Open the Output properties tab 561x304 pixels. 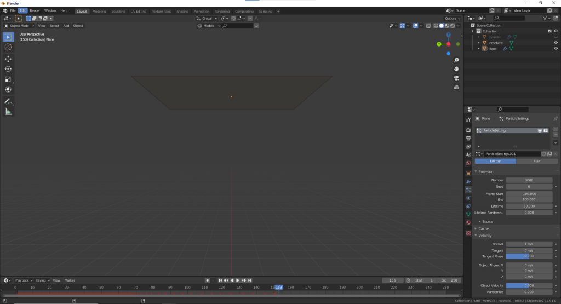[x=468, y=139]
